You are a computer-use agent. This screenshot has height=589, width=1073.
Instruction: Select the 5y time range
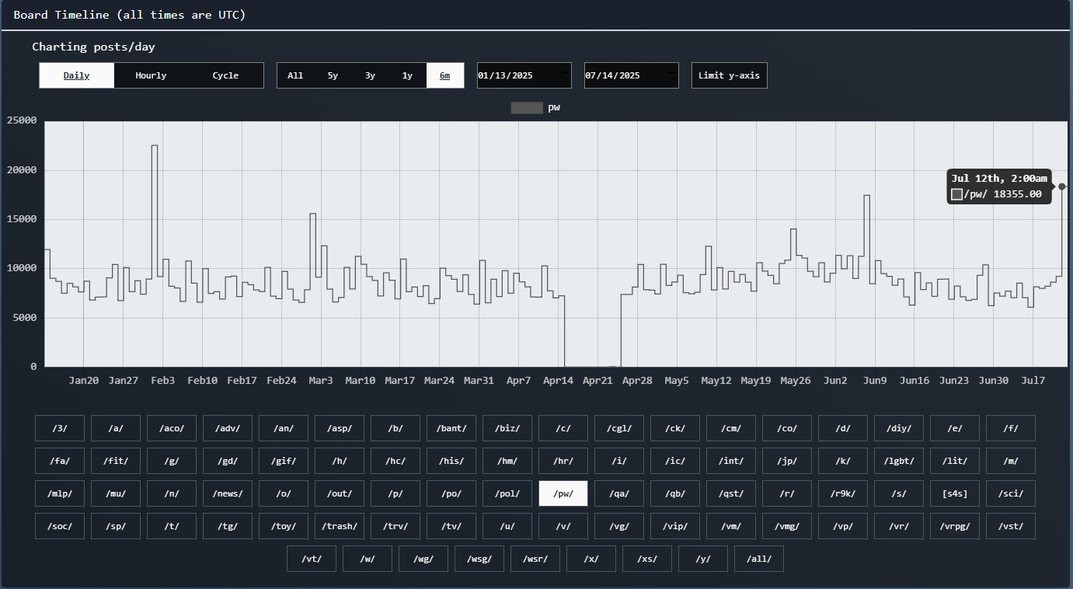[x=333, y=75]
